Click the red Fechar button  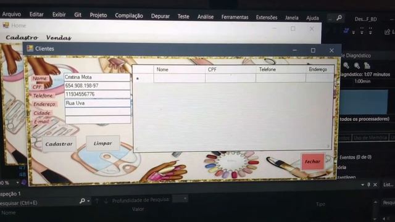tap(313, 162)
